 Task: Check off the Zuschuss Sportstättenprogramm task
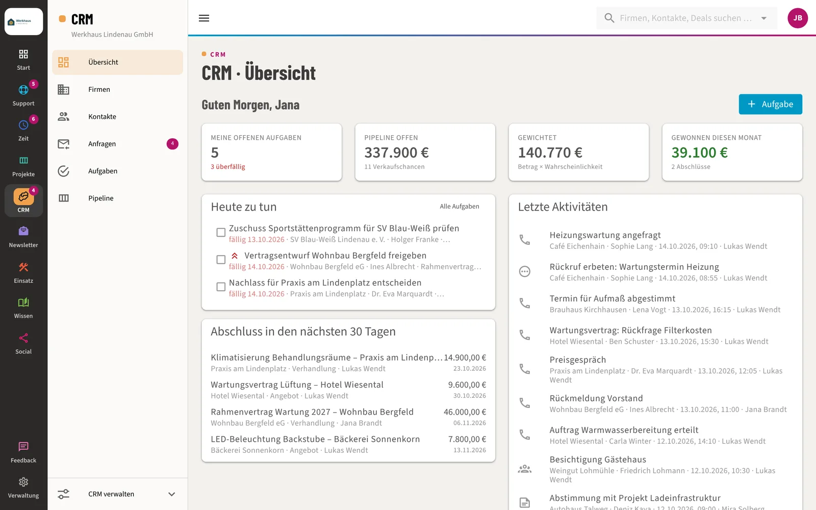point(221,233)
